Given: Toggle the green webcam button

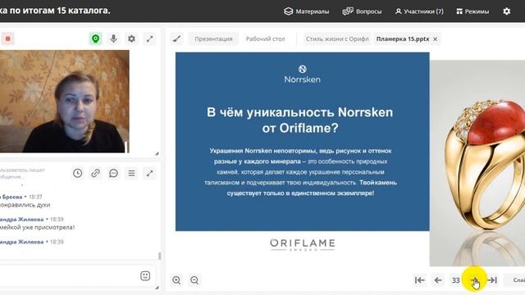Looking at the screenshot, I should click(x=95, y=39).
